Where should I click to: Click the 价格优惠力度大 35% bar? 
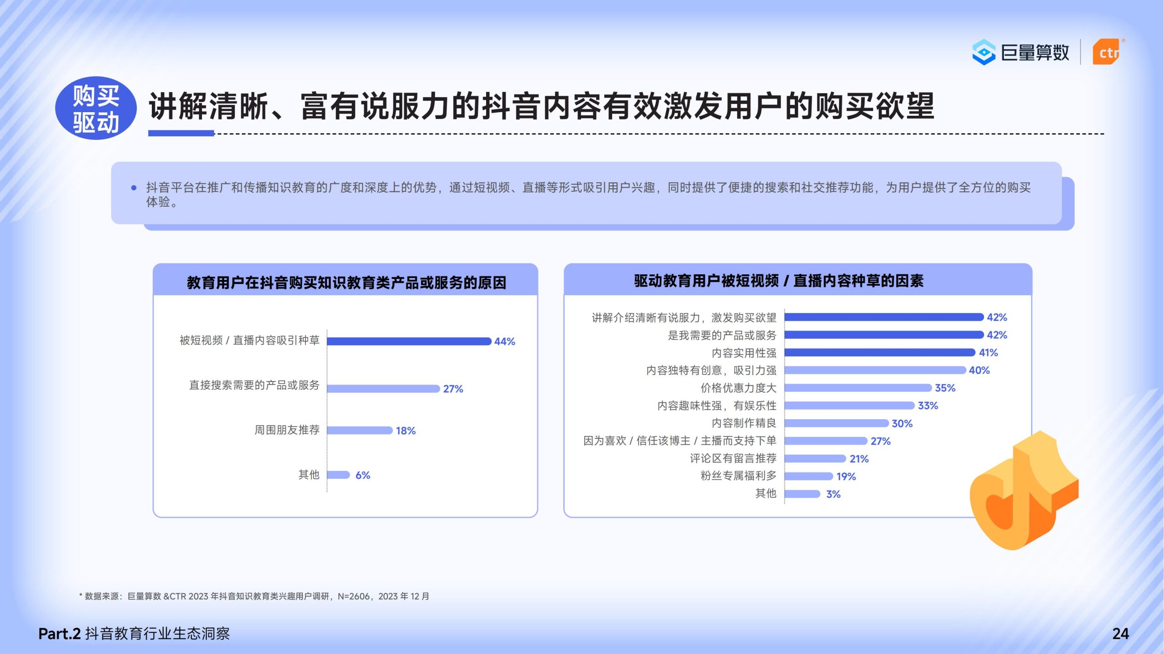tap(858, 388)
